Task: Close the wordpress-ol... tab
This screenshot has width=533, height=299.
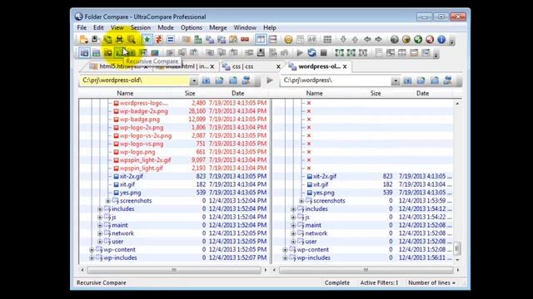Action: [x=345, y=66]
